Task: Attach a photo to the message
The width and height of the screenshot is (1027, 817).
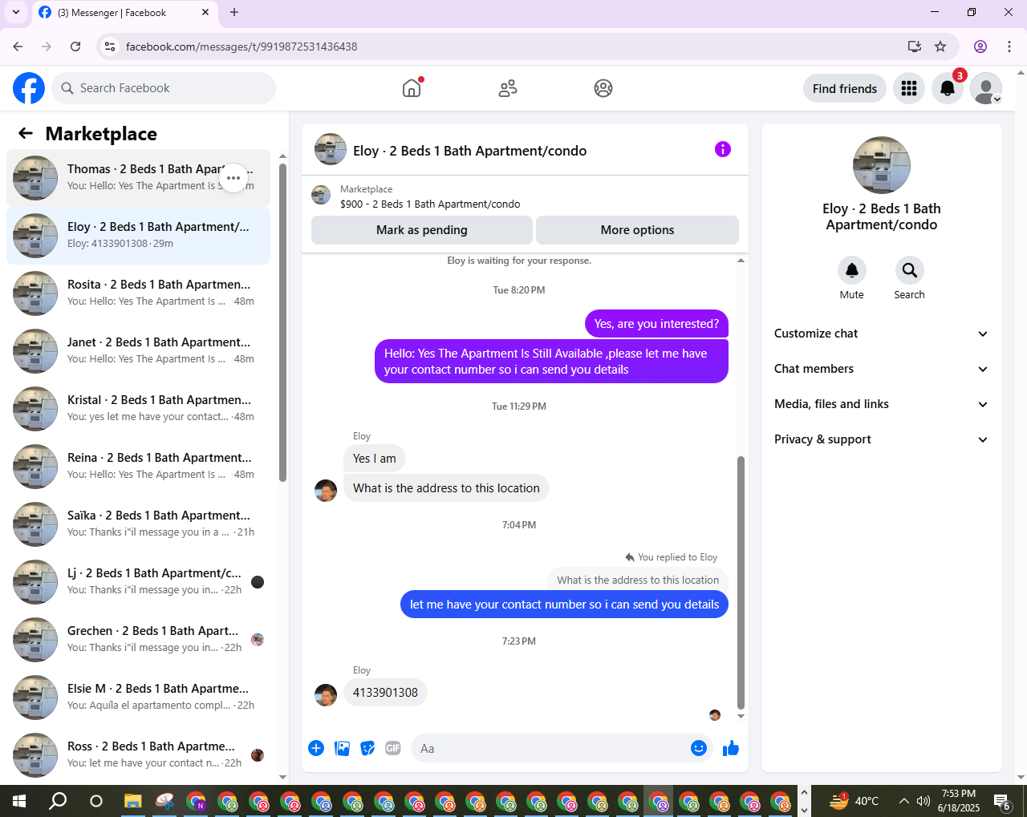Action: point(342,748)
